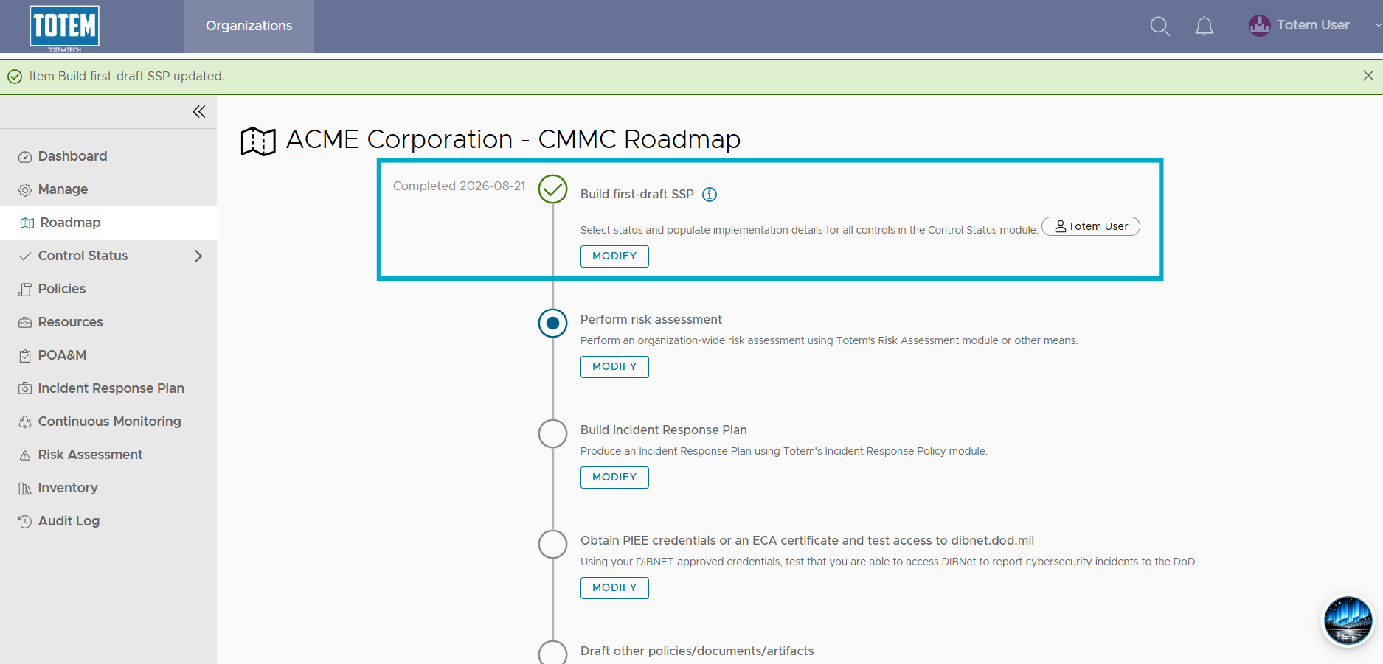This screenshot has height=664, width=1383.
Task: Open the Organizations tab
Action: tap(249, 27)
